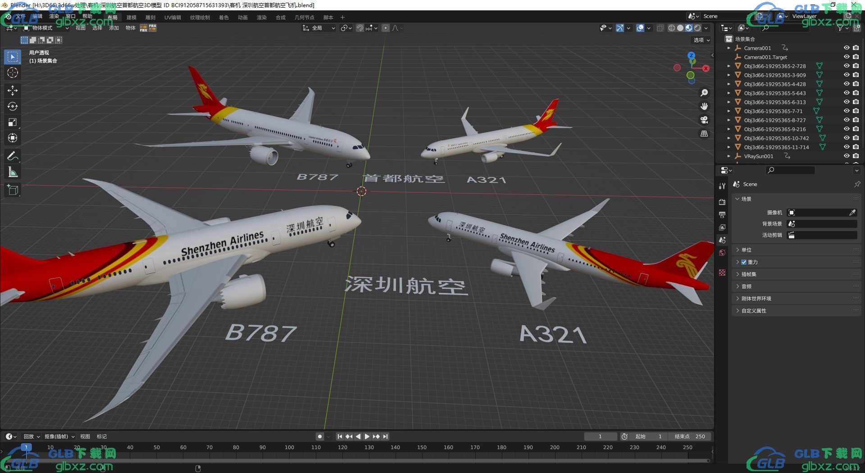Screen dimensions: 865x473
Task: Toggle X-ray display mode
Action: pos(660,28)
